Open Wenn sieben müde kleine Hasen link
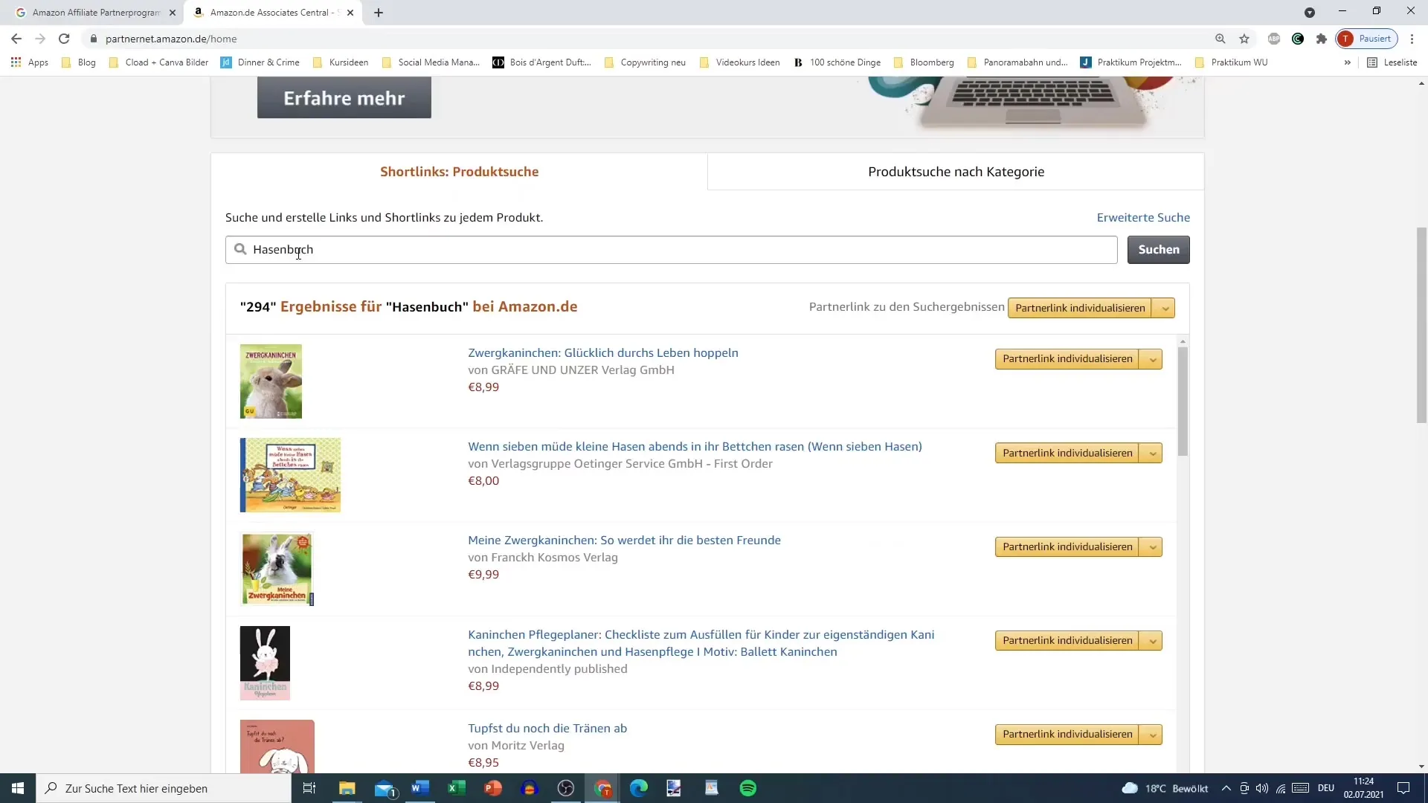Image resolution: width=1428 pixels, height=803 pixels. 695,447
